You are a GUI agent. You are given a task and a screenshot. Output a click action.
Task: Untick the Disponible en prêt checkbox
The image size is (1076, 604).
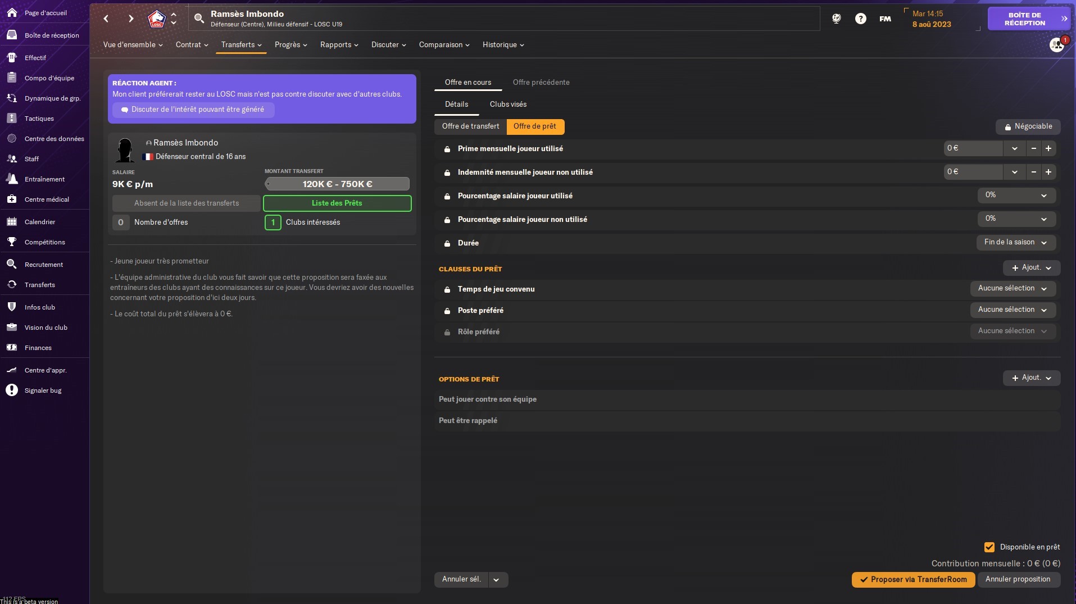(x=989, y=547)
